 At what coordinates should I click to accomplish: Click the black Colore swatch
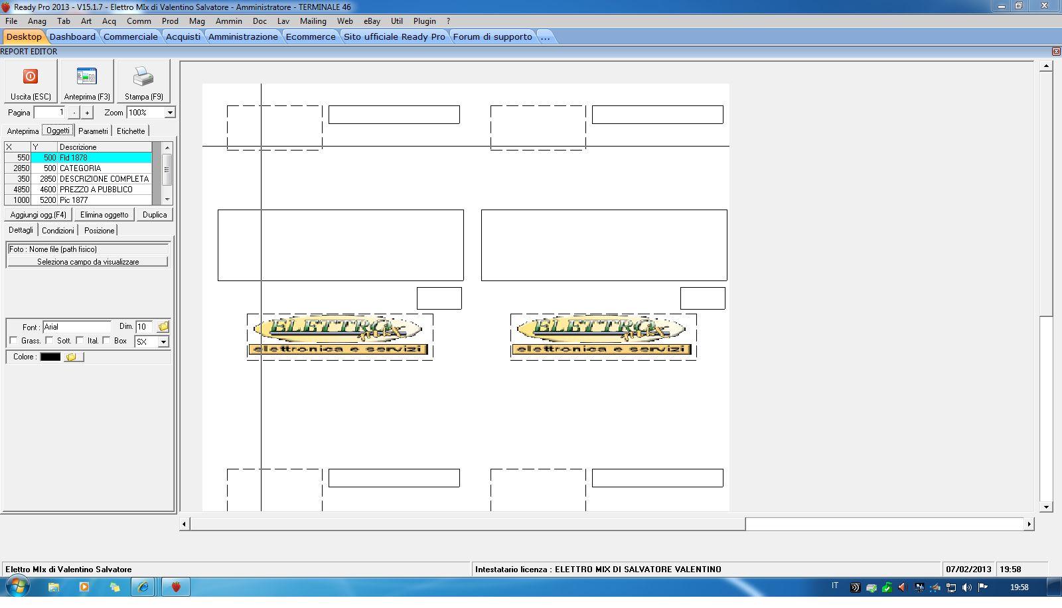50,357
